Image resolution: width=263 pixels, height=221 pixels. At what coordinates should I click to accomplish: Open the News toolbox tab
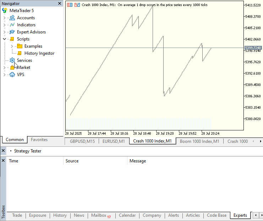click(79, 215)
